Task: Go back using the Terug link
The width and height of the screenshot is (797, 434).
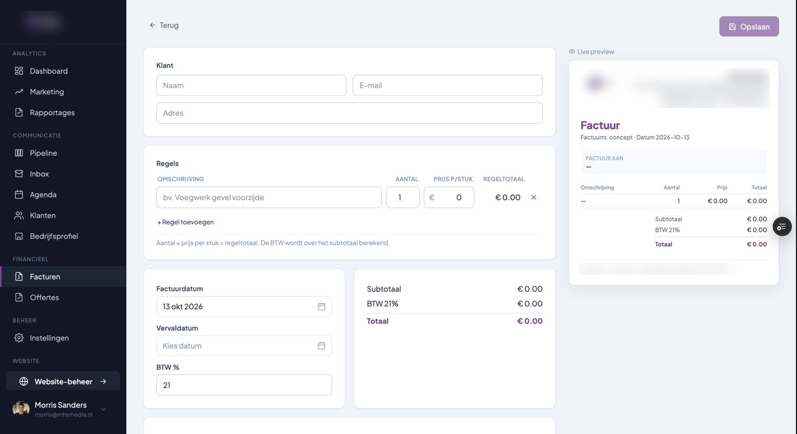Action: pos(164,25)
